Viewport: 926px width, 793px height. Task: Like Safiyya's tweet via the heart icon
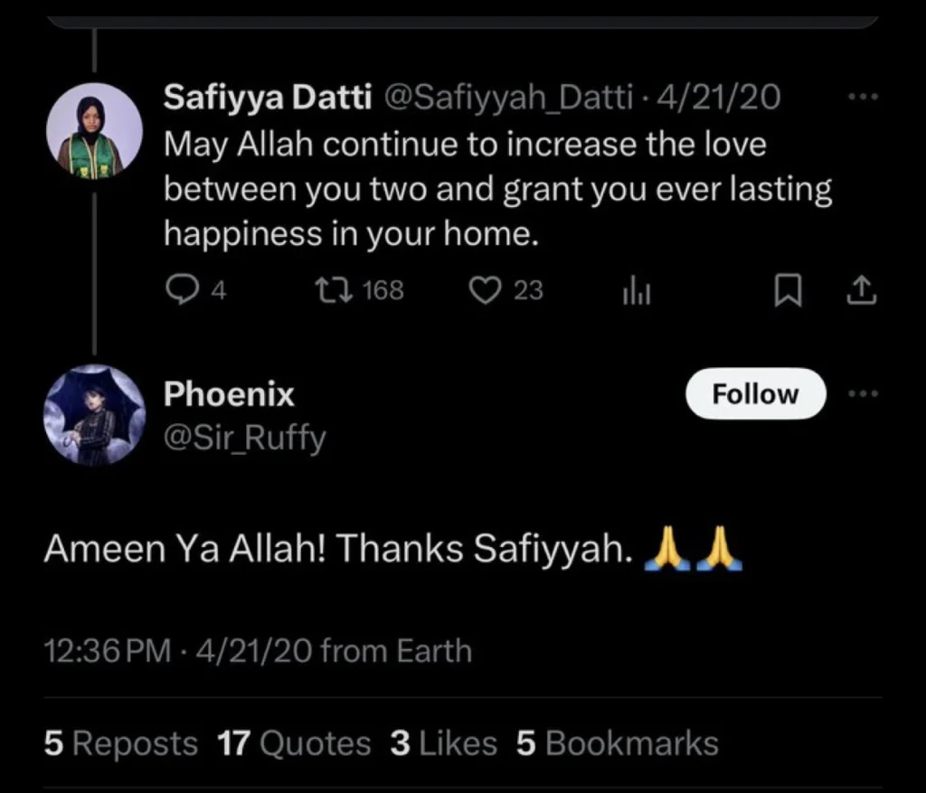click(487, 288)
